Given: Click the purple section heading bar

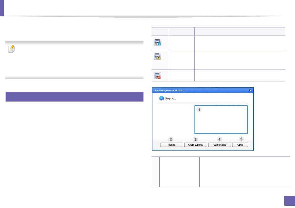Looking at the screenshot, I should (75, 97).
